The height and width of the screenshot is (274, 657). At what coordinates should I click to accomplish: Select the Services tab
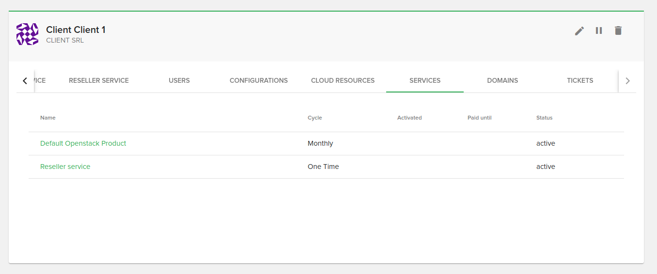coord(425,80)
